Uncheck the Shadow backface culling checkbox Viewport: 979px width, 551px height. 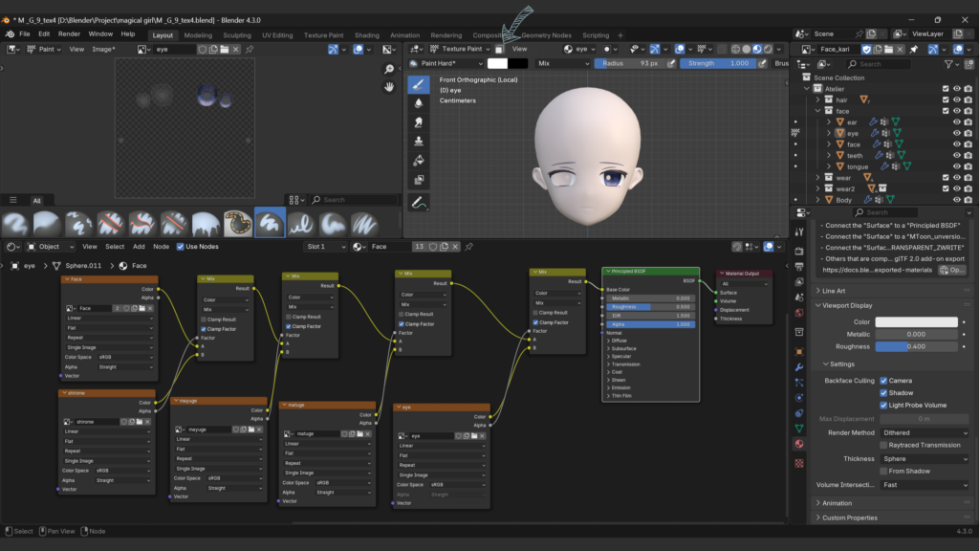(x=883, y=393)
